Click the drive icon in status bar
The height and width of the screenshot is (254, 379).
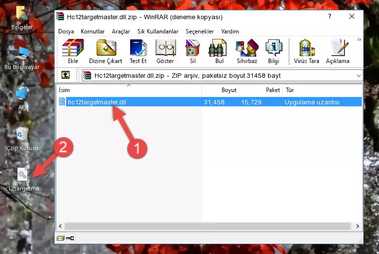click(60, 239)
